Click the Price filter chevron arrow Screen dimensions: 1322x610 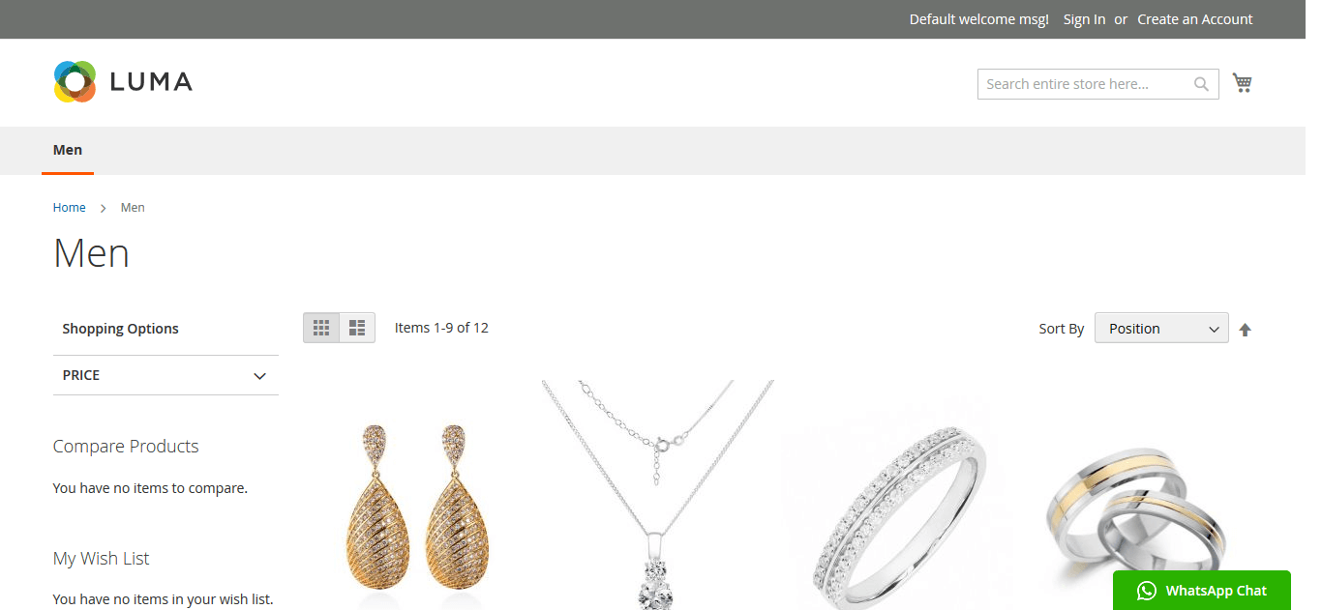coord(259,376)
